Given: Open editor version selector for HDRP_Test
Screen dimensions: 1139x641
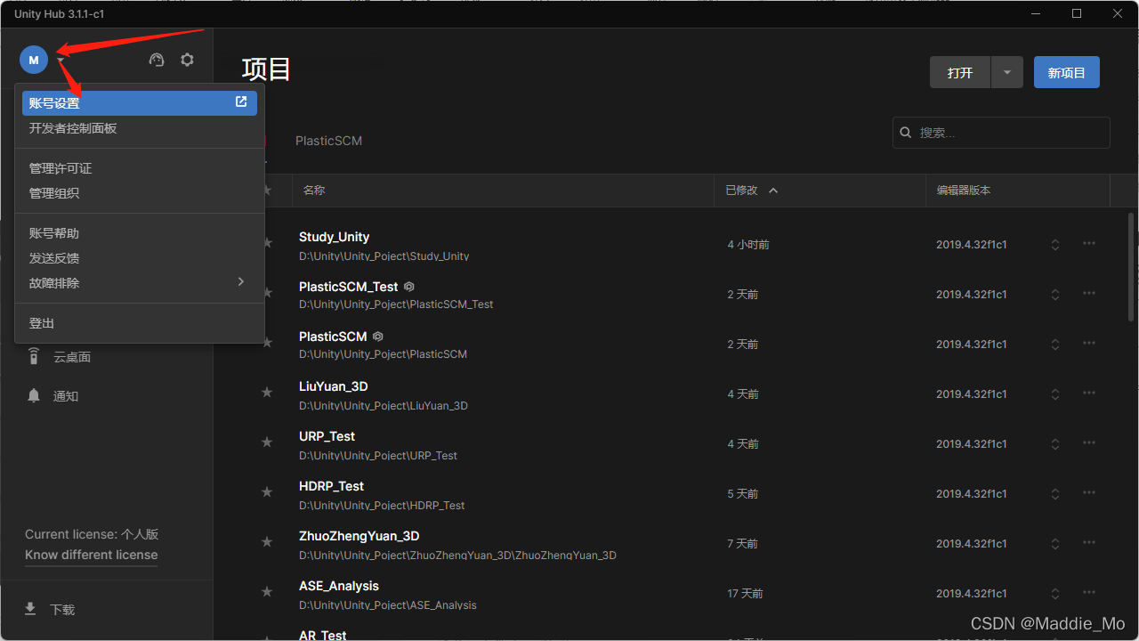Looking at the screenshot, I should pyautogui.click(x=1055, y=494).
